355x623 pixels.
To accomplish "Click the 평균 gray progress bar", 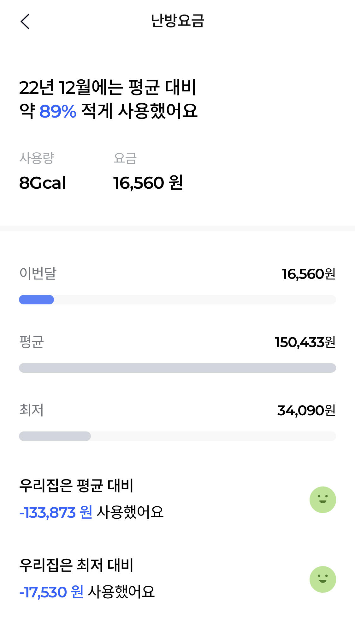I will point(177,368).
